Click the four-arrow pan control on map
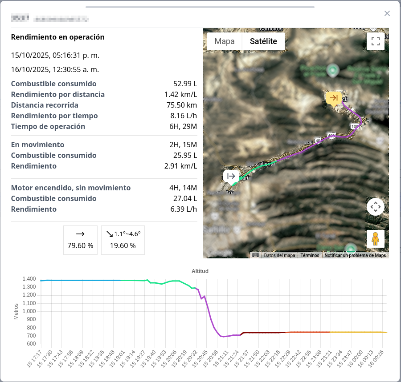Screen dimensions: 401x382 (x=376, y=206)
